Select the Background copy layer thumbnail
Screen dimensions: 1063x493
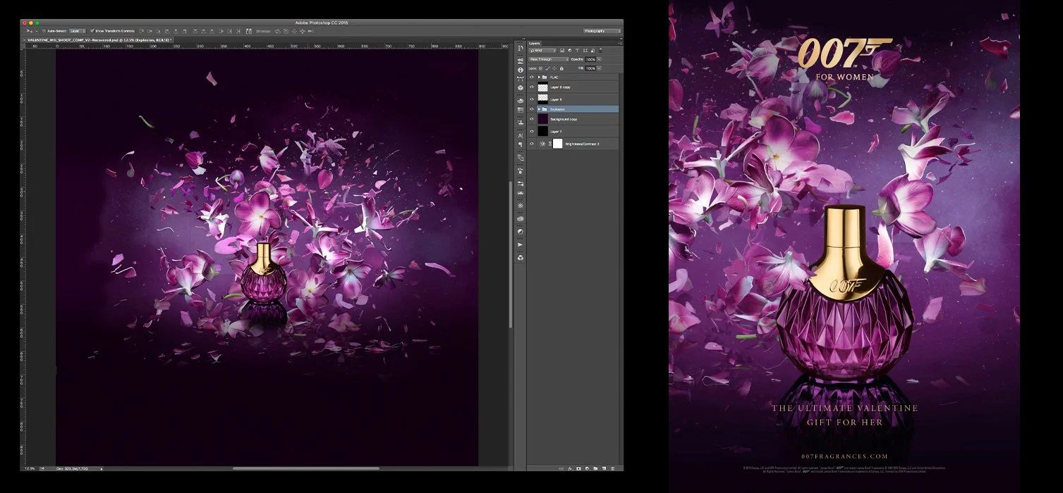pyautogui.click(x=543, y=119)
